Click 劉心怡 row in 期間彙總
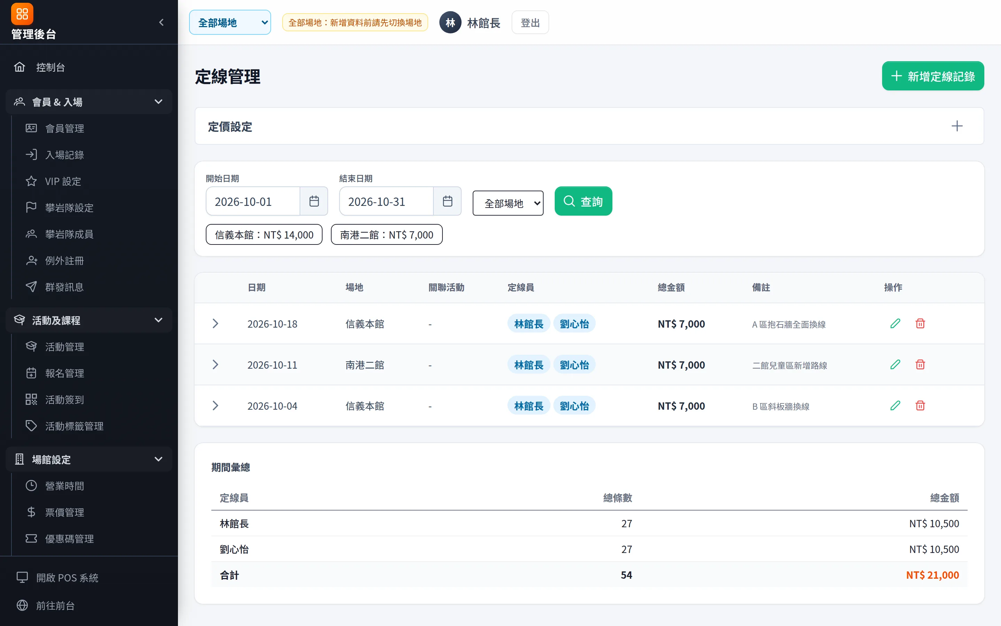 [x=589, y=549]
